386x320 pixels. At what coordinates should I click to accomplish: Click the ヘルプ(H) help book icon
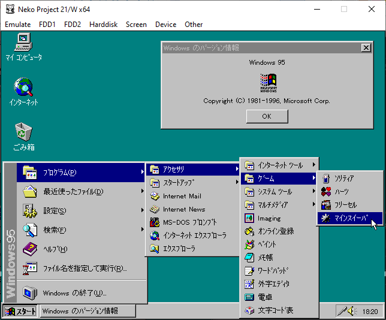[x=30, y=249]
